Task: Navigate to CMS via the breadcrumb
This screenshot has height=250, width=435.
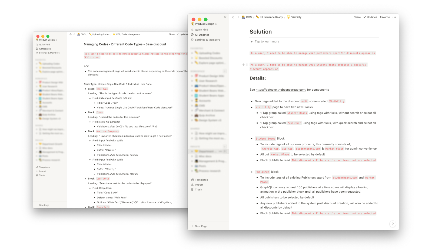Action: click(248, 17)
